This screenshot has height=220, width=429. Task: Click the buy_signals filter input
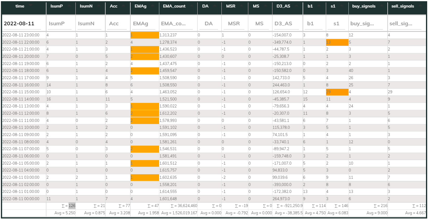pyautogui.click(x=366, y=23)
